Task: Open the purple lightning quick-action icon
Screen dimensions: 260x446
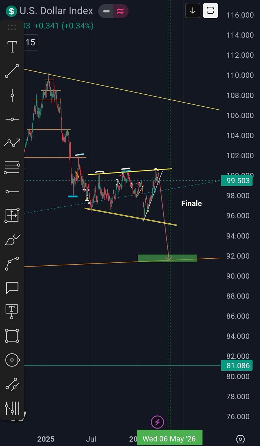Action: pos(157,422)
